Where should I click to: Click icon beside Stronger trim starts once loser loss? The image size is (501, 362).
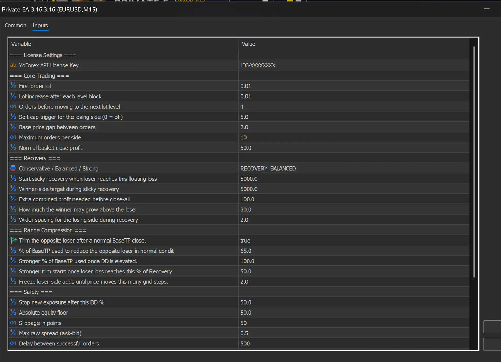point(13,271)
